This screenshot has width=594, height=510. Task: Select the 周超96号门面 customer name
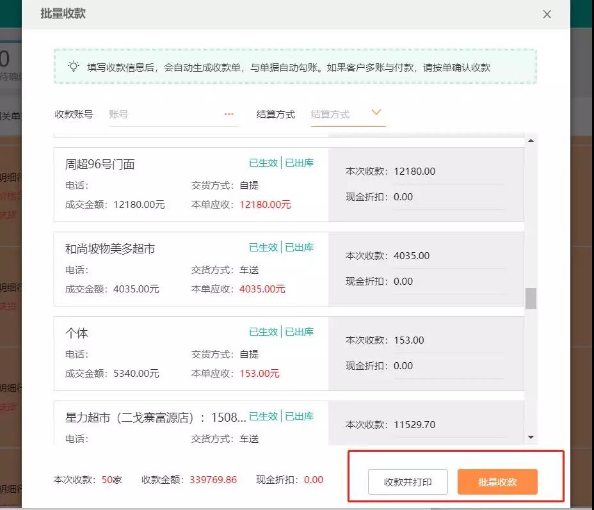[x=100, y=164]
